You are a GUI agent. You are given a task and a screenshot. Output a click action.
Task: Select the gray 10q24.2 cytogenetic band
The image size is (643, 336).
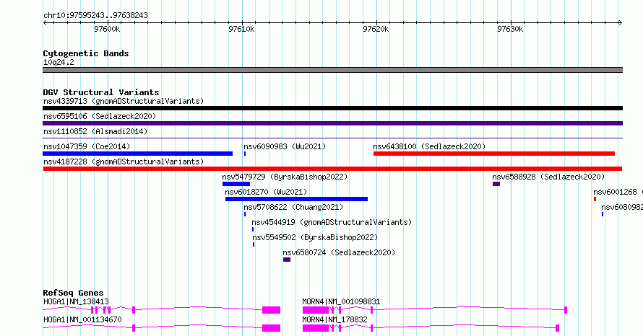332,70
